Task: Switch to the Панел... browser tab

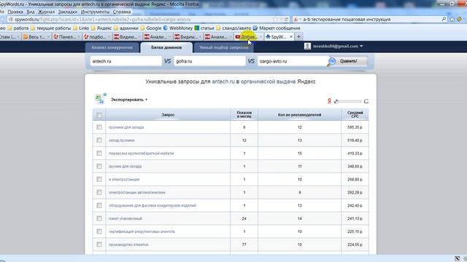Action: coord(66,37)
